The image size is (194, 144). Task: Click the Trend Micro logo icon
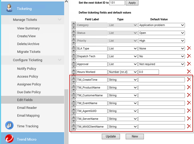pos(9,139)
